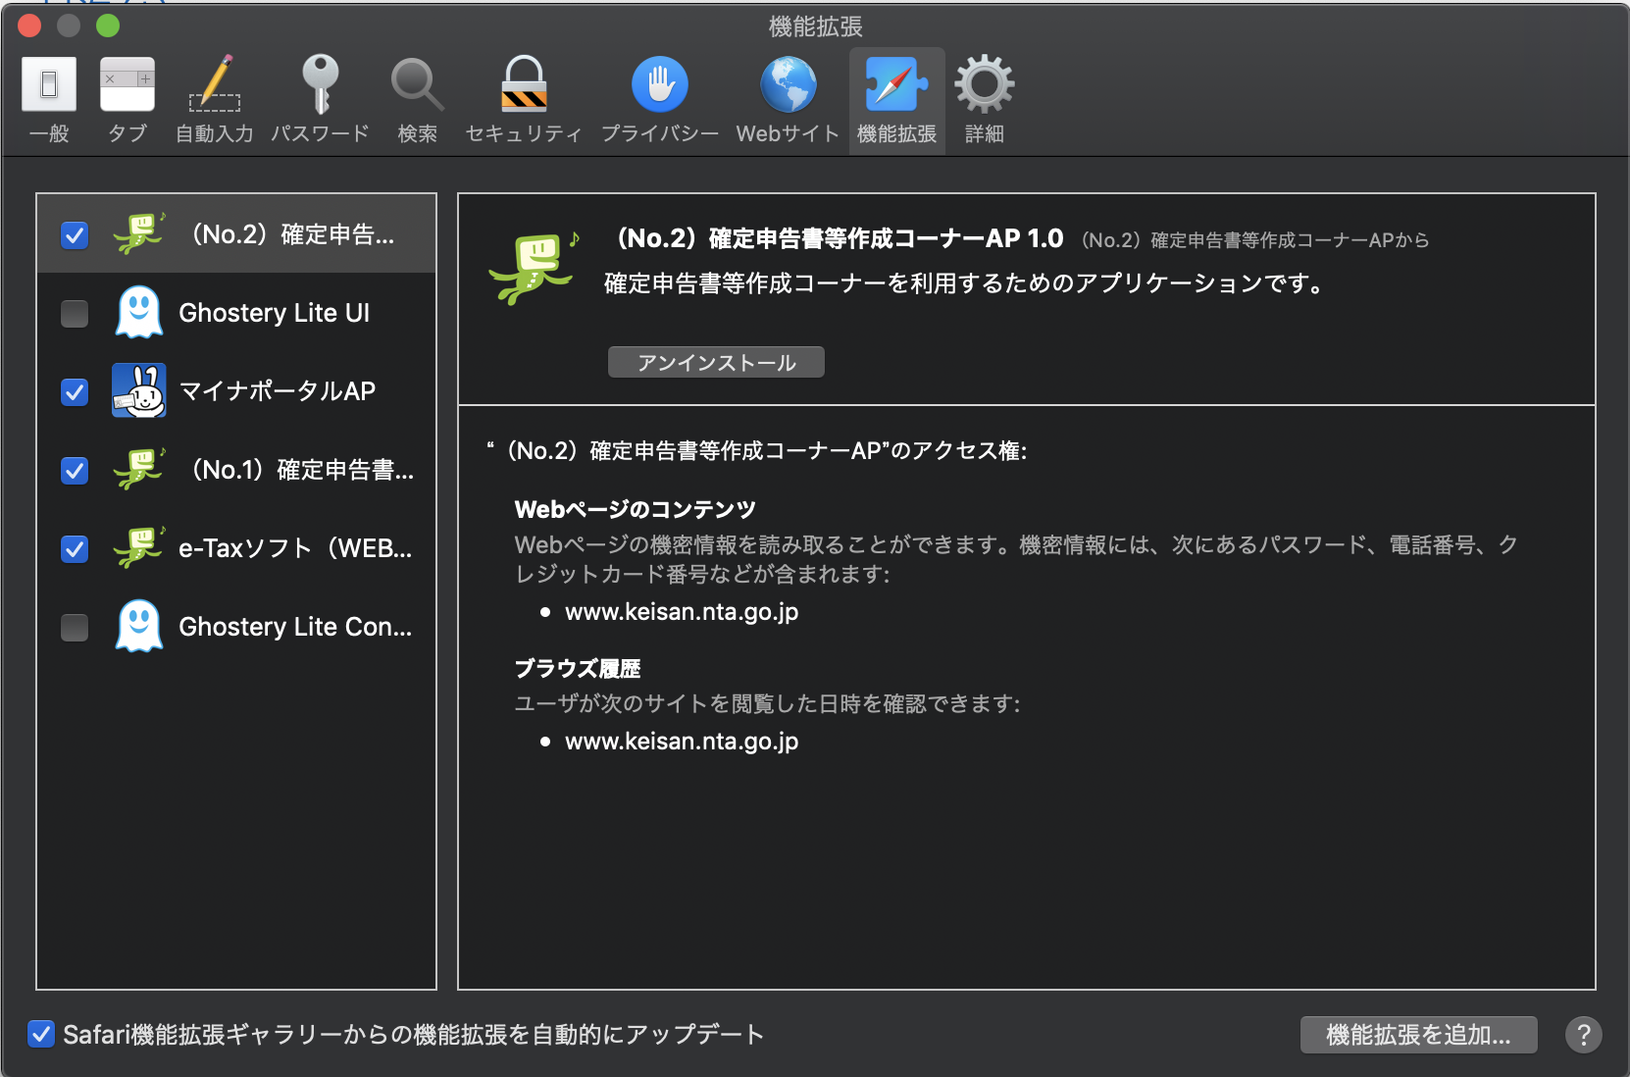Click the green zoom window button
Image resolution: width=1630 pixels, height=1077 pixels.
108,26
